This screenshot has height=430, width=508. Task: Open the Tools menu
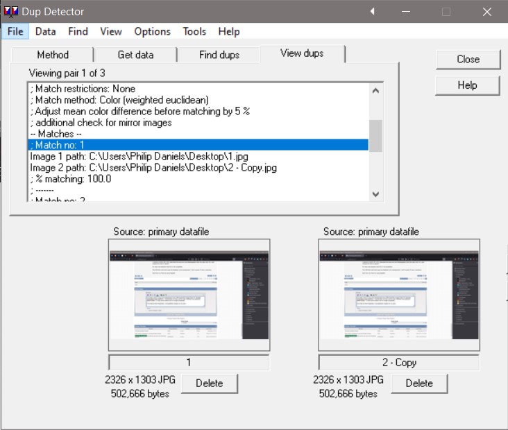point(194,31)
